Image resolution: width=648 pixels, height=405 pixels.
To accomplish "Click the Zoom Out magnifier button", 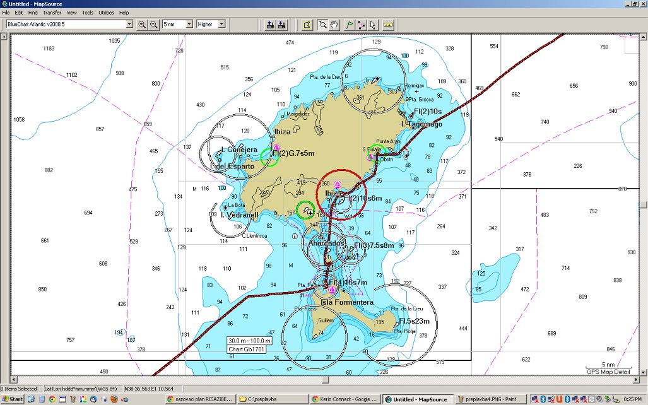I will tap(153, 25).
